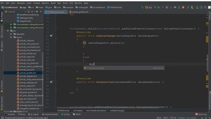
Task: Start debugging with the bug icon
Action: click(x=167, y=7)
